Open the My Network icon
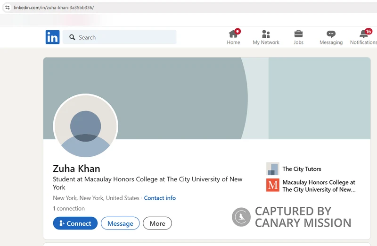Screen dimensions: 377x246 (266, 34)
